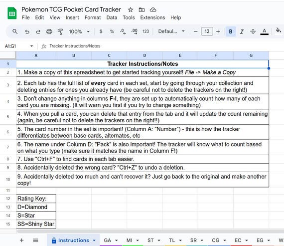The width and height of the screenshot is (284, 246).
Task: Open the Instructions tab arrow menu
Action: point(94,241)
